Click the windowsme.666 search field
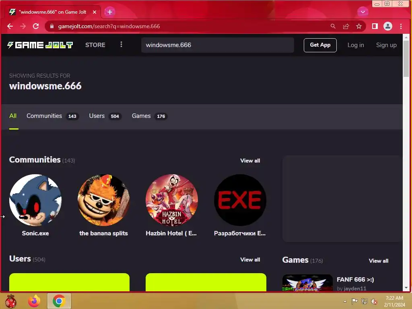This screenshot has width=412, height=309. pos(218,45)
